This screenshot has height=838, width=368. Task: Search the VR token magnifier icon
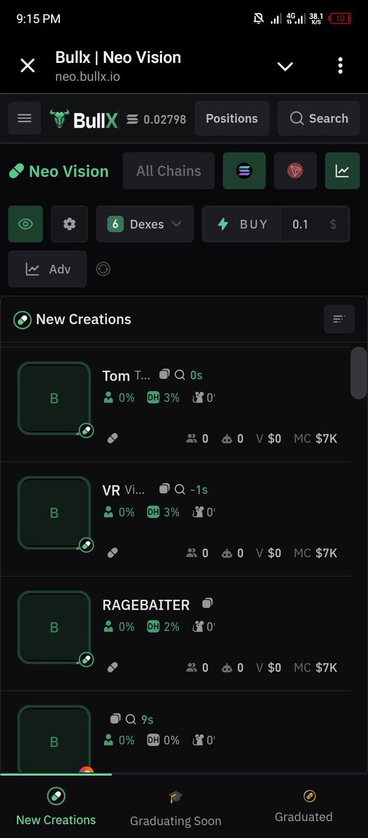tap(179, 490)
